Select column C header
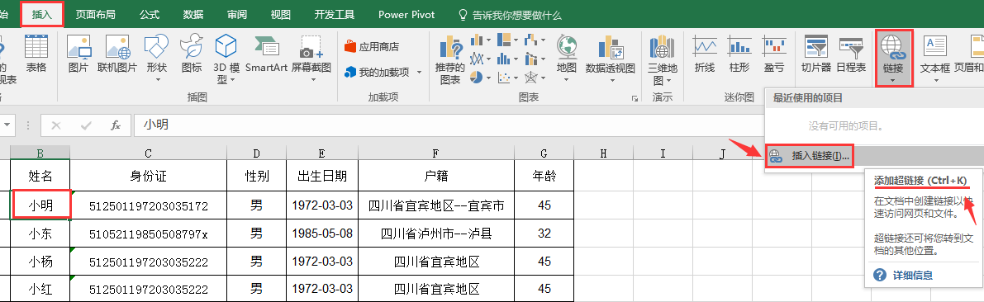The width and height of the screenshot is (984, 302). pos(148,153)
